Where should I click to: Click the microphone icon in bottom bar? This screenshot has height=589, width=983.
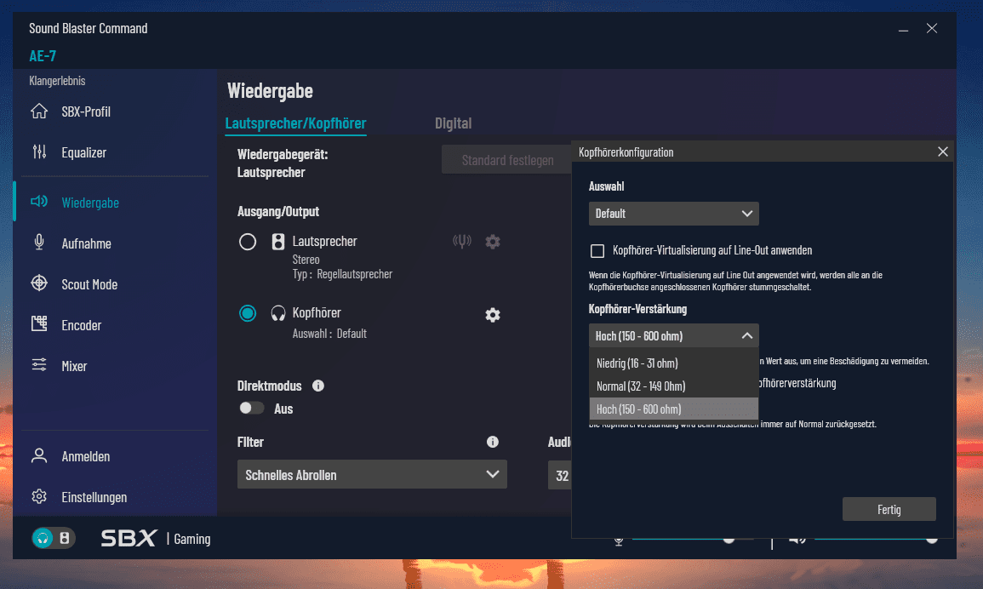(x=619, y=540)
